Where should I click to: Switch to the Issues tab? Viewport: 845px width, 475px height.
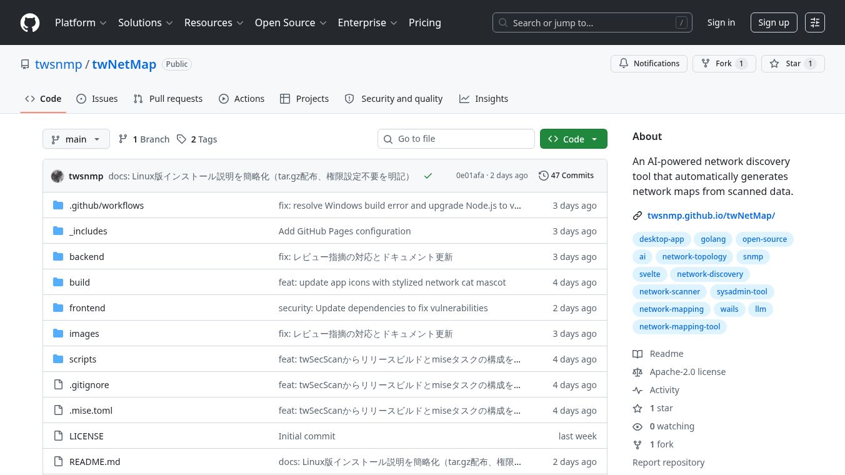click(x=97, y=99)
